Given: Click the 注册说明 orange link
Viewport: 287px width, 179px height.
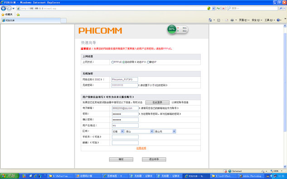Looking at the screenshot, I should (x=141, y=148).
